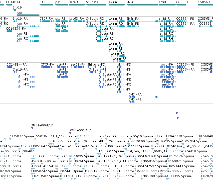The image size is (213, 180).
Task: Click the akirin gene feature
Action: pos(117,5)
